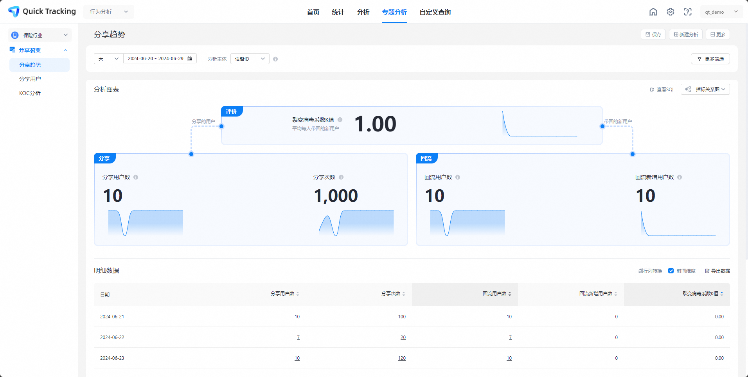This screenshot has width=748, height=377.
Task: Open the 自定义查询 tab
Action: tap(435, 12)
